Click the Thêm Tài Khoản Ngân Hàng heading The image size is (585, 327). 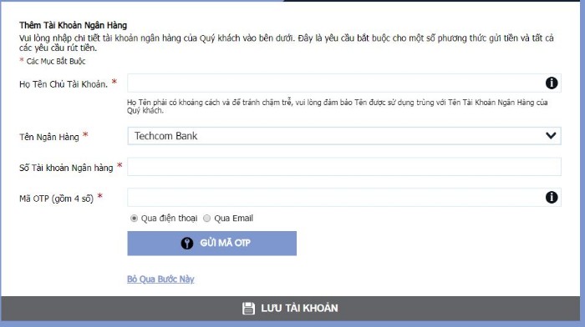74,25
